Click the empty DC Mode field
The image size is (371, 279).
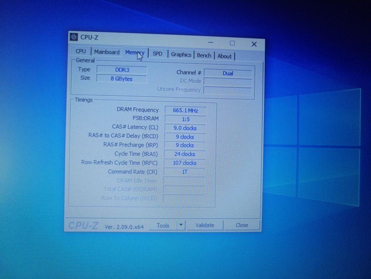click(227, 82)
